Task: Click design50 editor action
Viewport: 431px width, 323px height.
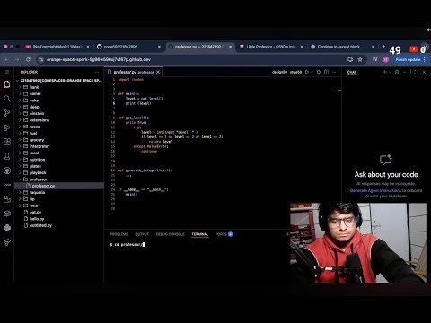Action: tap(279, 72)
